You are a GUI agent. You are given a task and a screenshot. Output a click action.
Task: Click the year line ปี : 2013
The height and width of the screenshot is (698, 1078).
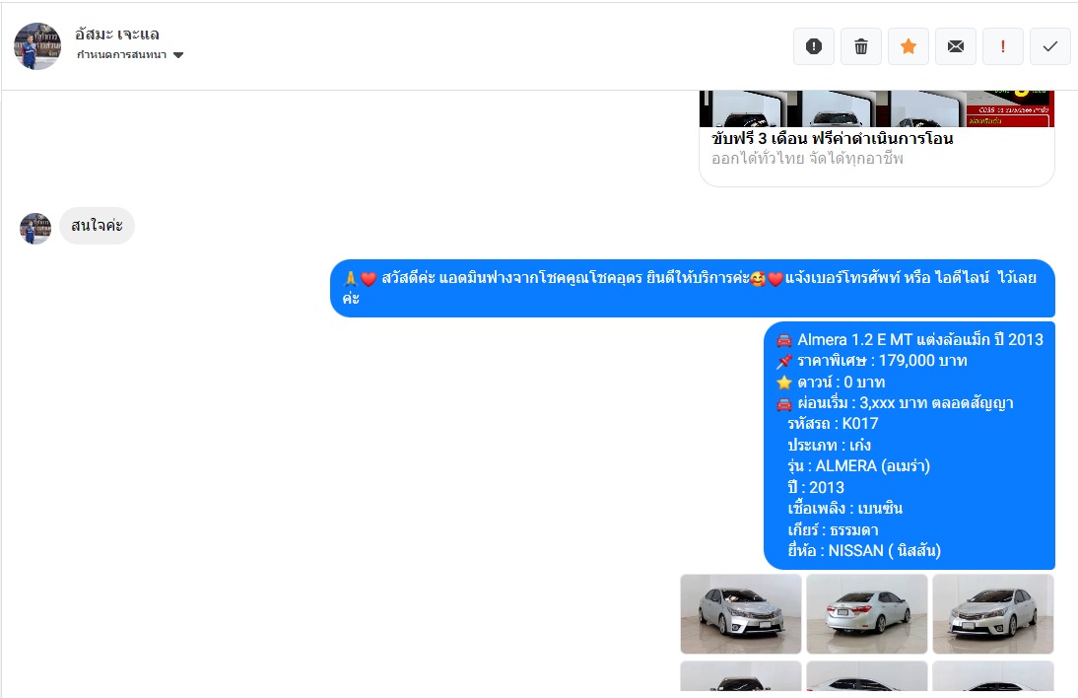[815, 488]
